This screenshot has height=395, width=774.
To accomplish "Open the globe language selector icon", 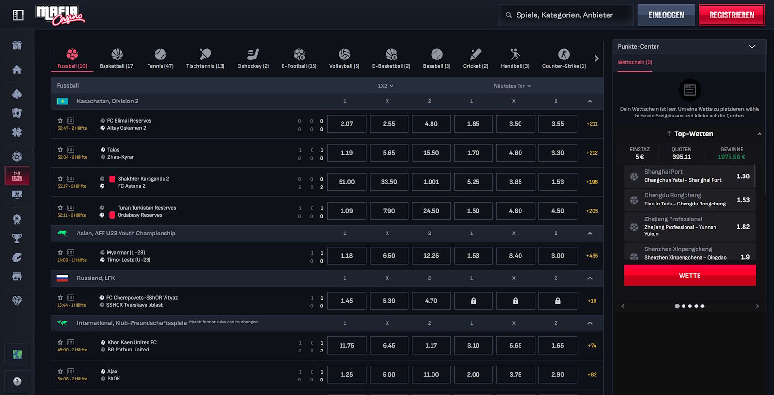I will point(17,354).
